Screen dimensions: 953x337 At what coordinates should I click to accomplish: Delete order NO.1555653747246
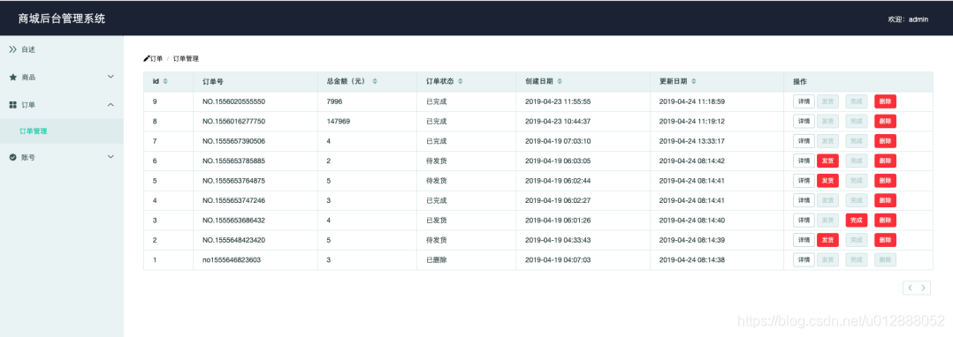[885, 200]
